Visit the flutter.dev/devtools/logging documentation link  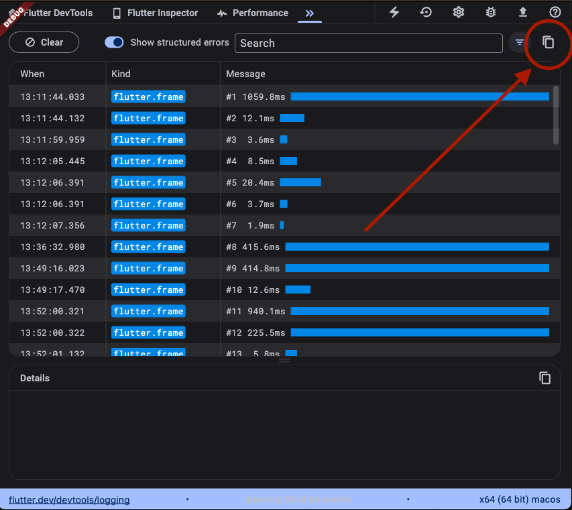pyautogui.click(x=69, y=499)
